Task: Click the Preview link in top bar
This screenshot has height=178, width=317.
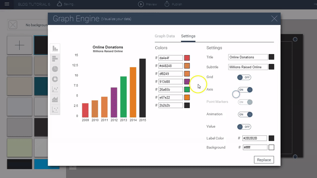Action: [151, 4]
